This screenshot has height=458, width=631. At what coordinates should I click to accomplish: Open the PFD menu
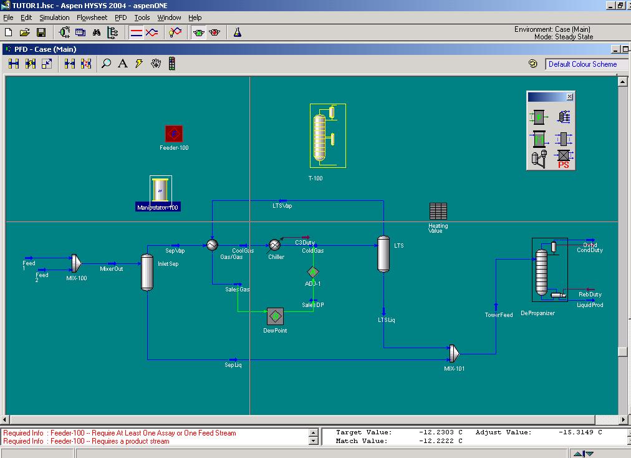pos(121,17)
